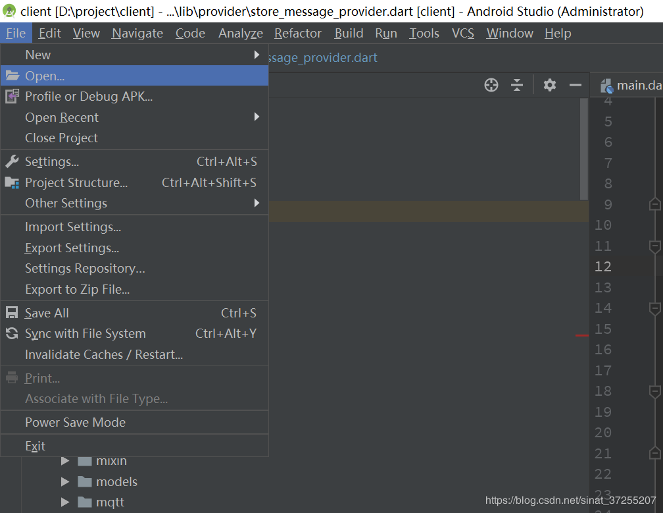Click the Save All floppy disk icon

[x=12, y=313]
